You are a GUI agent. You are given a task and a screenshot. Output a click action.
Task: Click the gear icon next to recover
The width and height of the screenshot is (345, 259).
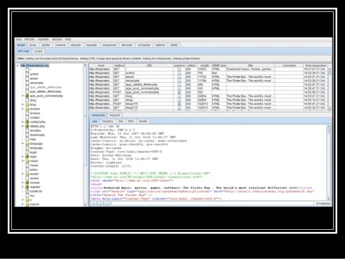coord(27,183)
